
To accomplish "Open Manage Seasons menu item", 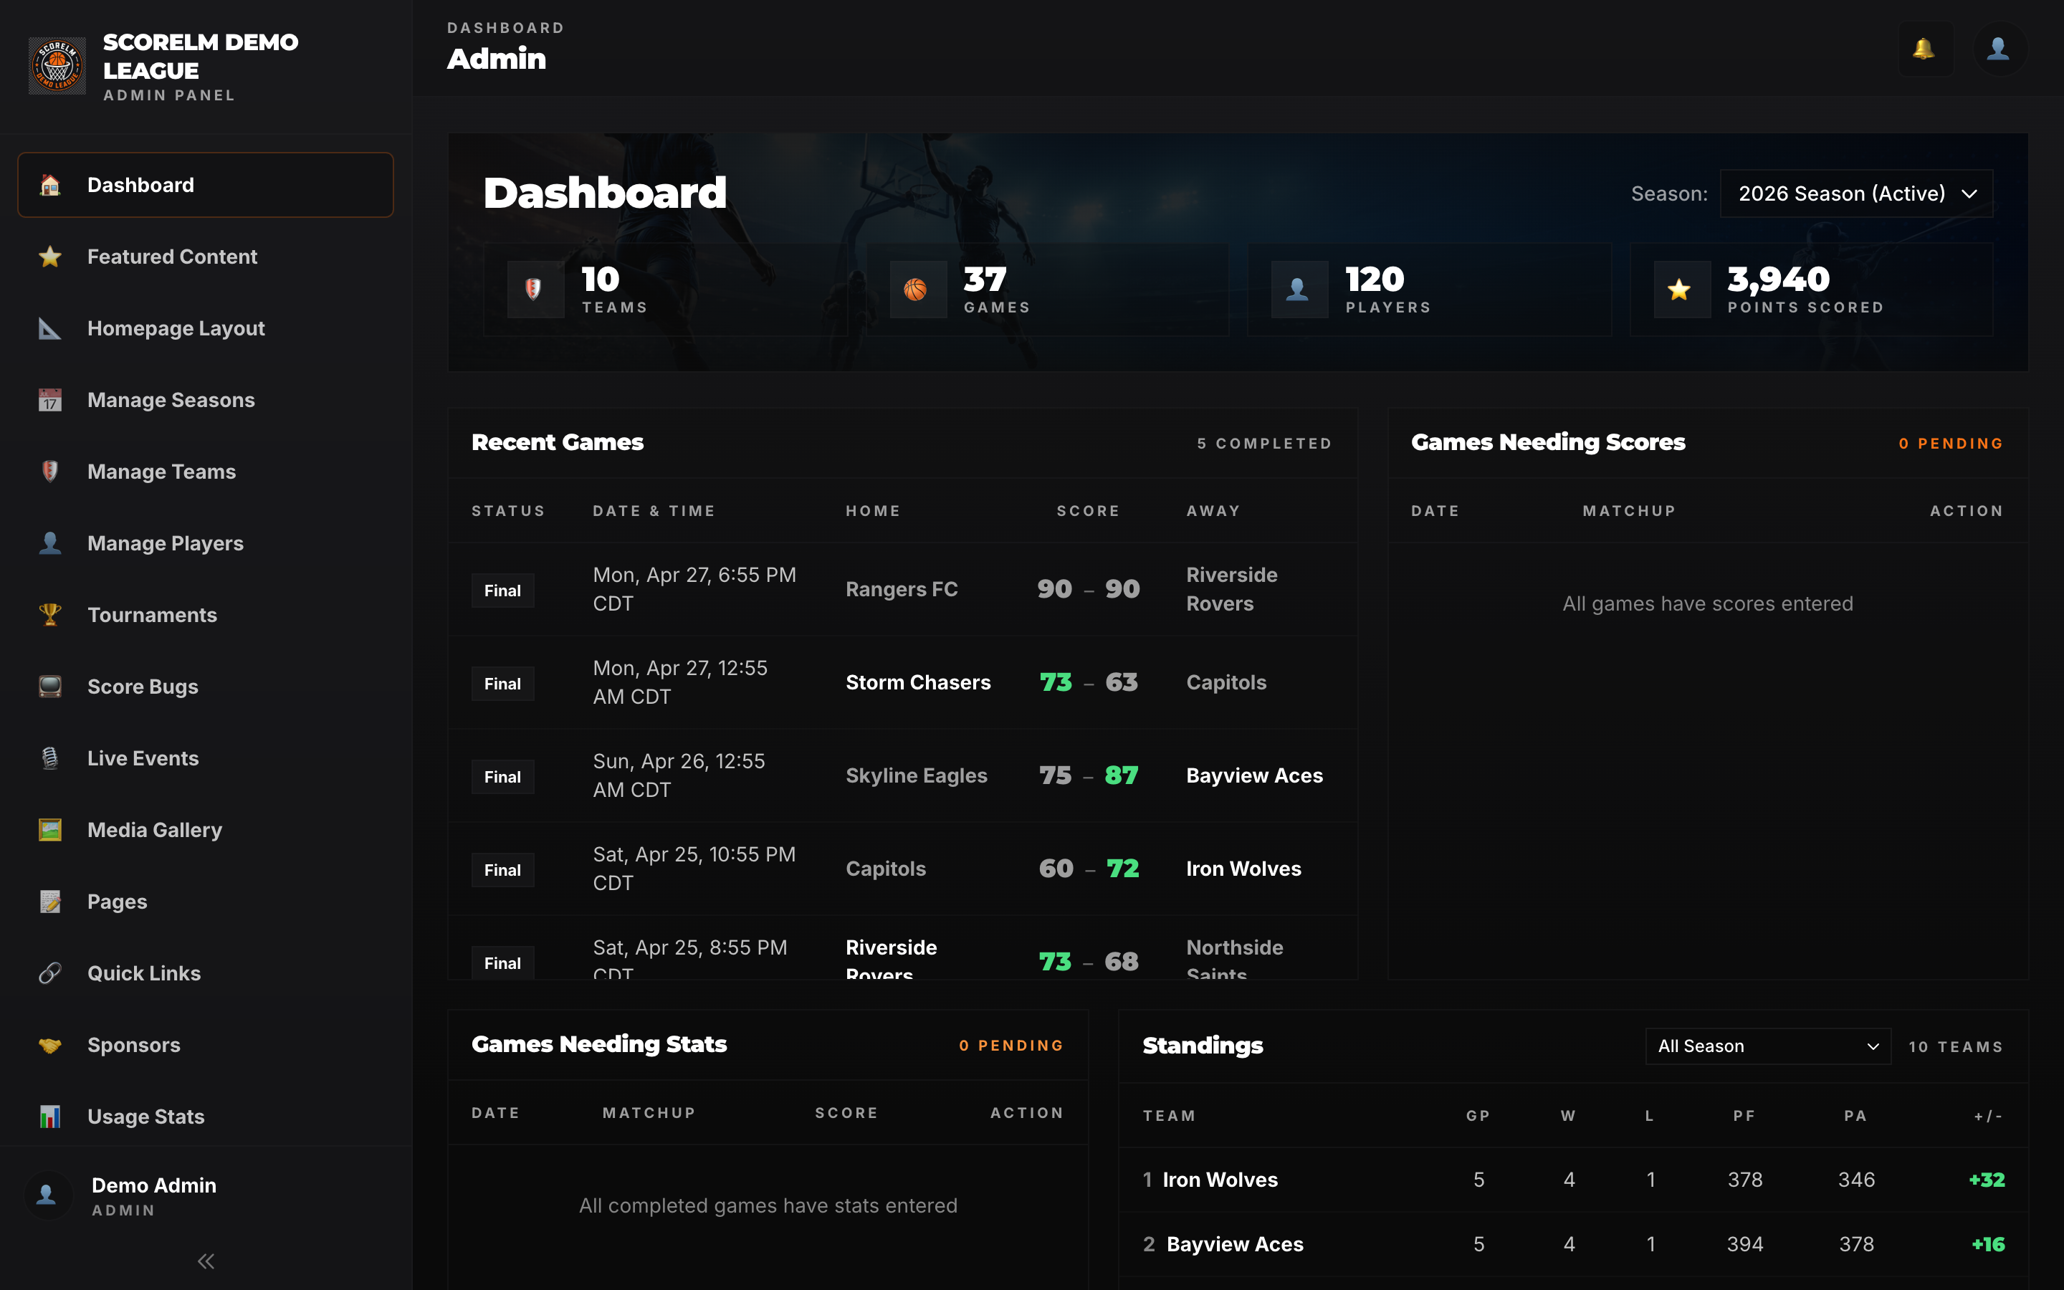I will tap(206, 400).
